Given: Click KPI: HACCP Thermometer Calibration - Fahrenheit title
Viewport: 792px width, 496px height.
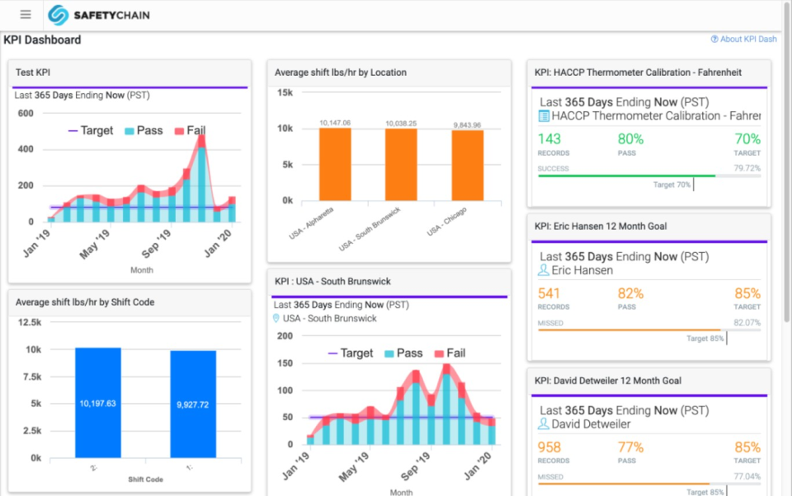Looking at the screenshot, I should pos(638,73).
